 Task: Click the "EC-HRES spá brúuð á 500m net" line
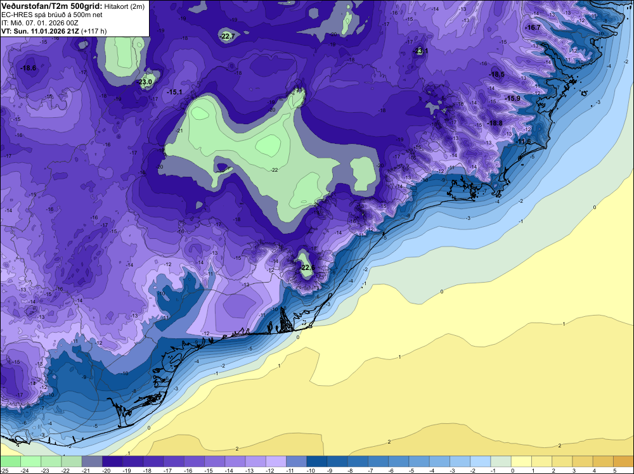click(x=52, y=15)
